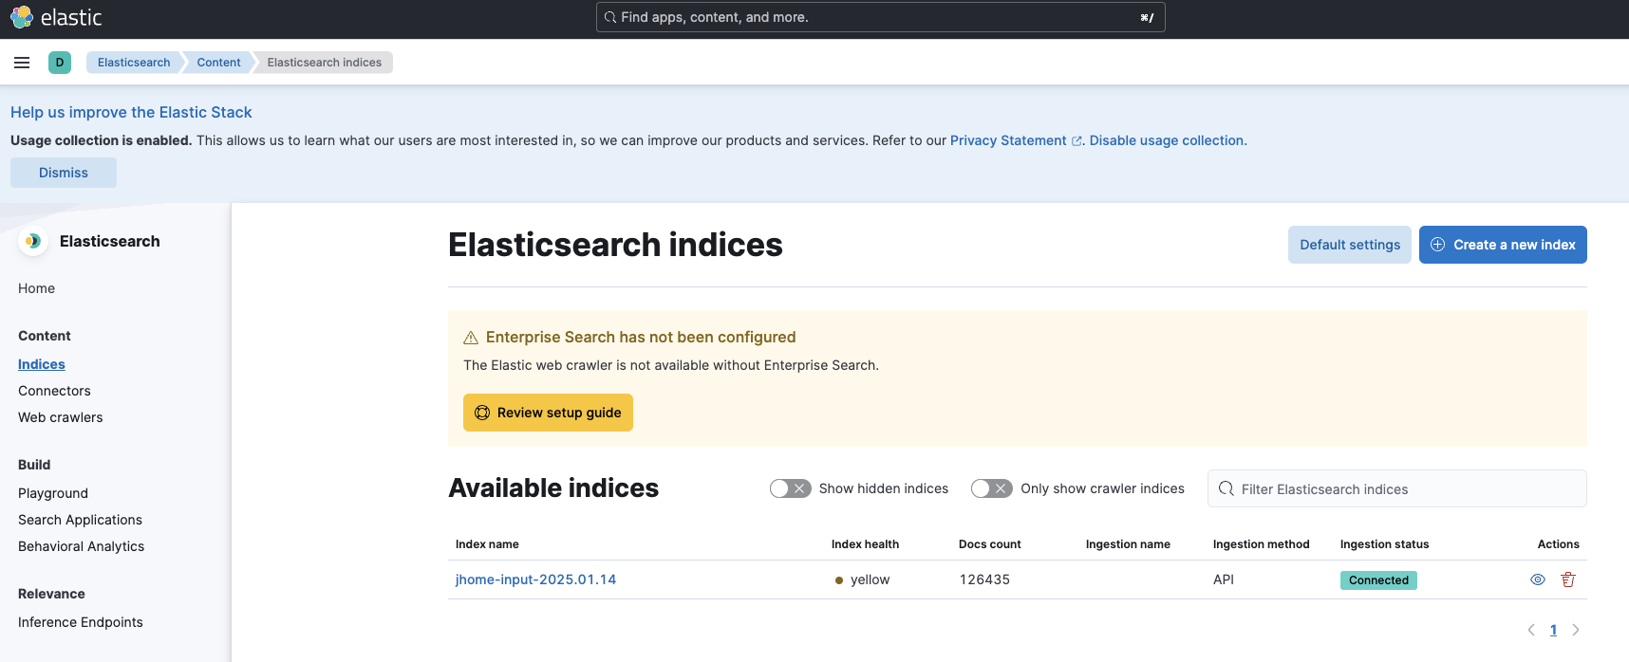Viewport: 1629px width, 662px height.
Task: Click the Elasticsearch breadcrumb
Action: click(134, 63)
